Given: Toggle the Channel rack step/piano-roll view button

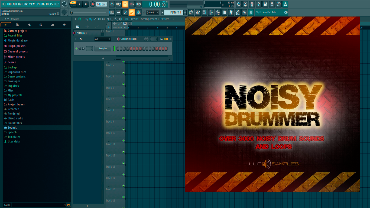Looking at the screenshot, I should point(166,39).
